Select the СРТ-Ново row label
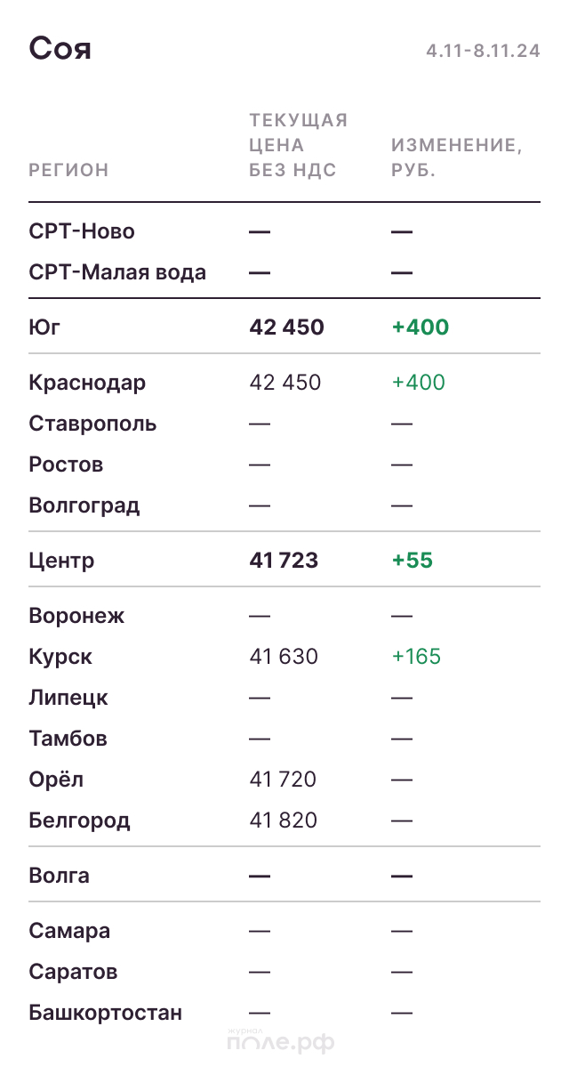 tap(82, 231)
